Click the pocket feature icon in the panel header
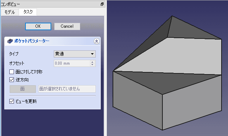This screenshot has width=228, height=136. point(10,41)
